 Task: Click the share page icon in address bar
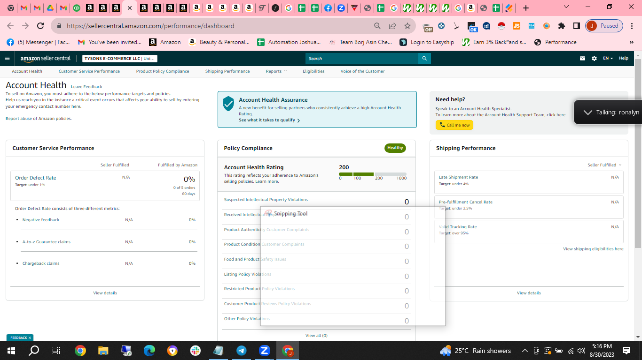[392, 26]
